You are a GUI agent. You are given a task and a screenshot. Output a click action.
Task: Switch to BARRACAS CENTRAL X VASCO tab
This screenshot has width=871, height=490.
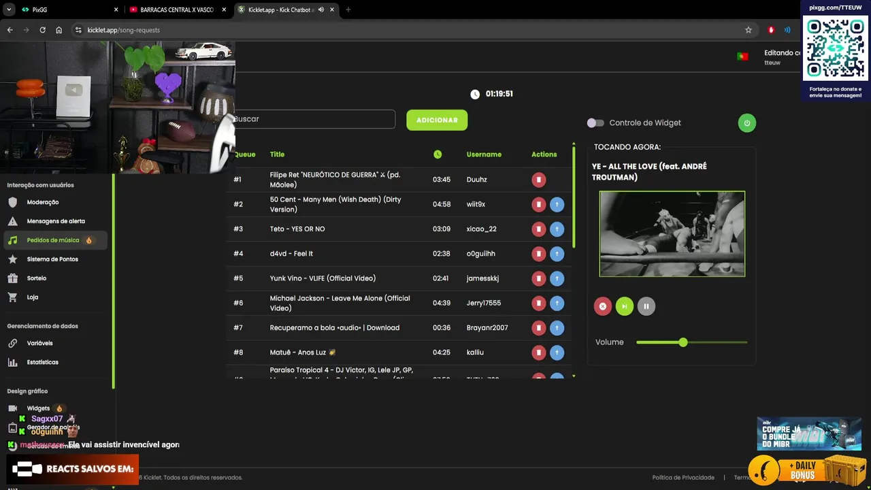pos(177,10)
